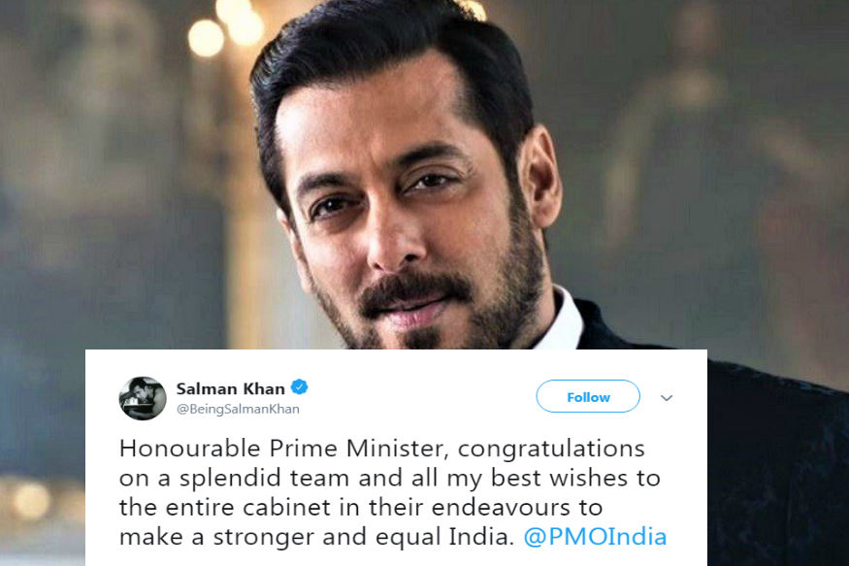The height and width of the screenshot is (566, 849).
Task: Click the word entire in the tweet
Action: (x=200, y=508)
